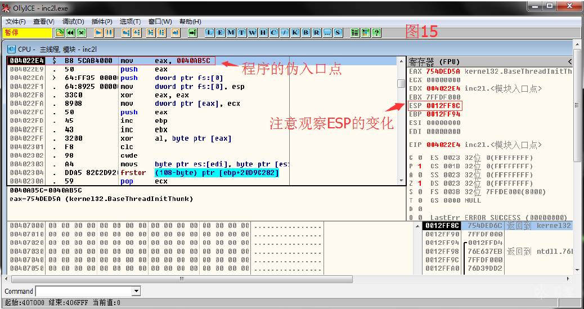Click the CPU window title bar icon
Image resolution: width=584 pixels, height=309 pixels.
(12, 49)
